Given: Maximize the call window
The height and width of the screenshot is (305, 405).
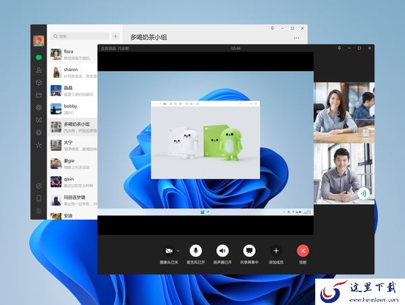Looking at the screenshot, I should pos(359,48).
